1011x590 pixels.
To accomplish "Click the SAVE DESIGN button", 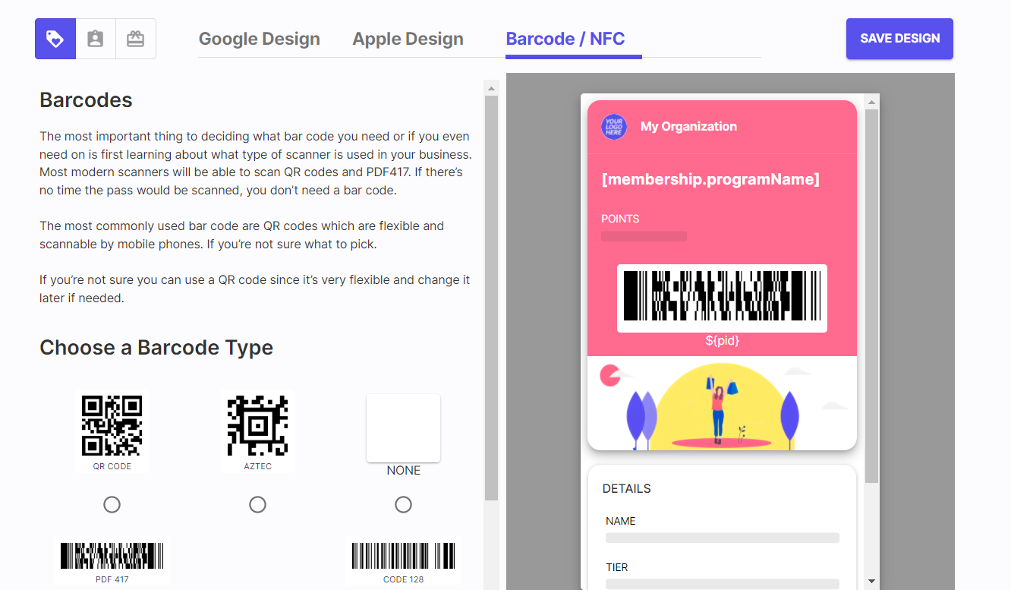I will click(899, 39).
